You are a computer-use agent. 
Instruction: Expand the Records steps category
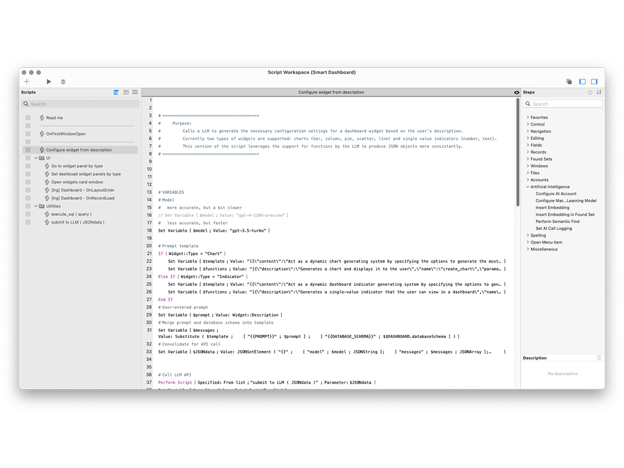pos(528,152)
